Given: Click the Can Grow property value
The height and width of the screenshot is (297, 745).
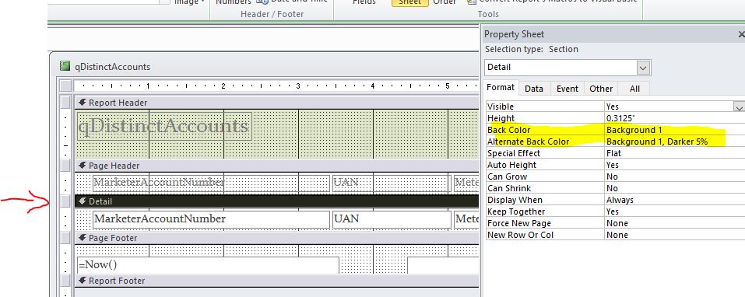Looking at the screenshot, I should coord(674,176).
